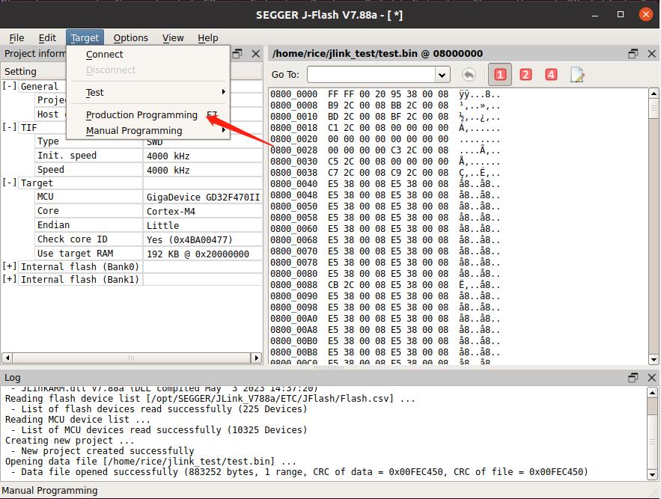Choose Connect from the Target menu

coord(148,55)
